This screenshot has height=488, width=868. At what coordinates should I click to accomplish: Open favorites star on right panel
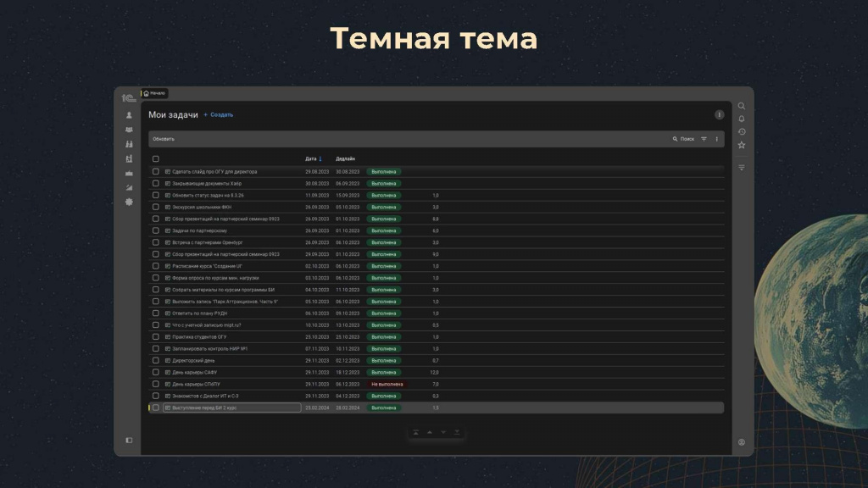tap(741, 145)
